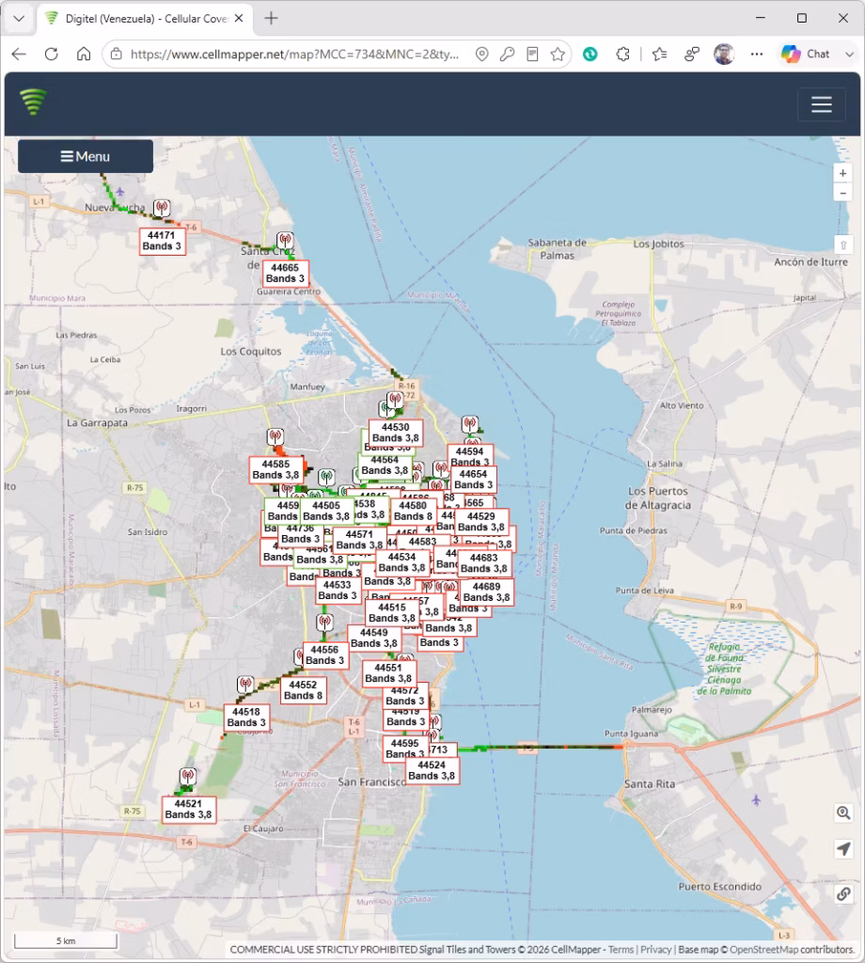865x963 pixels.
Task: Copy map link with chain icon
Action: [x=843, y=894]
